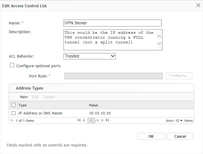The width and height of the screenshot is (203, 154).
Task: Close the Edit Access Control List dialog
Action: coord(198,5)
